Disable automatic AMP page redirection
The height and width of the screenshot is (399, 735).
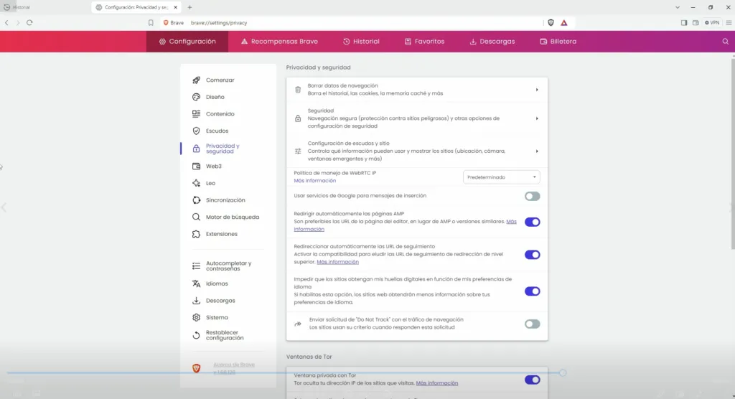532,222
